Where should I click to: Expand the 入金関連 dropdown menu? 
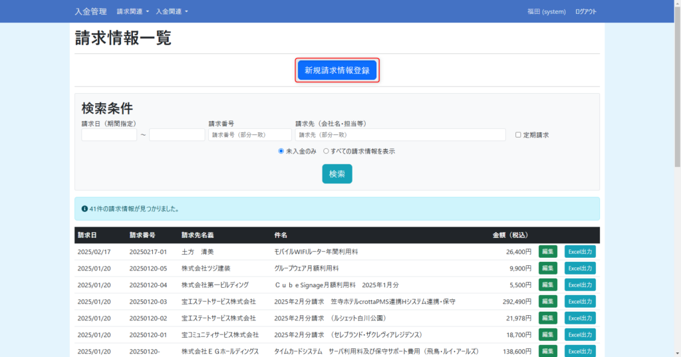click(172, 11)
